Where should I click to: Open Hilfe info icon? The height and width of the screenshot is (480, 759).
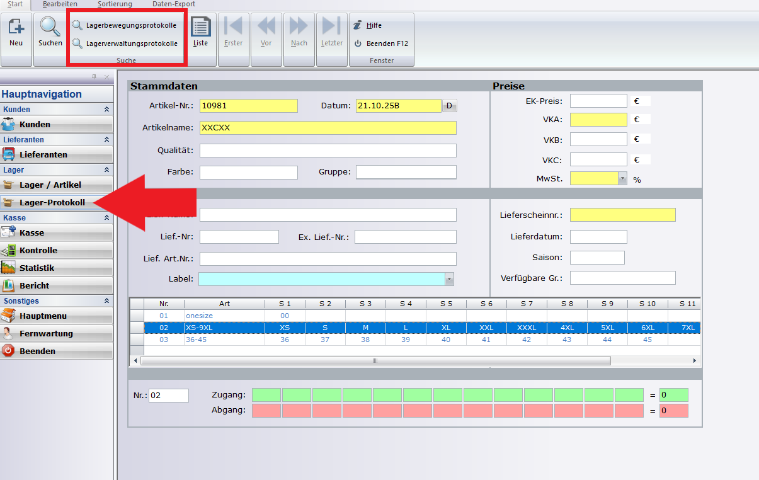(358, 25)
